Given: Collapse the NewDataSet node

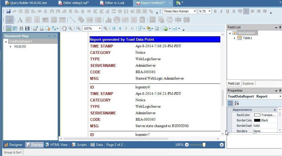Looking at the screenshot, I should pyautogui.click(x=230, y=33).
